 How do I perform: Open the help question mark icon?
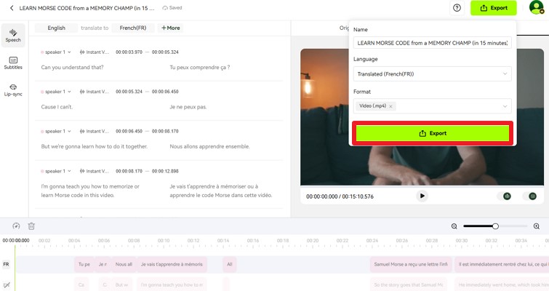coord(457,8)
